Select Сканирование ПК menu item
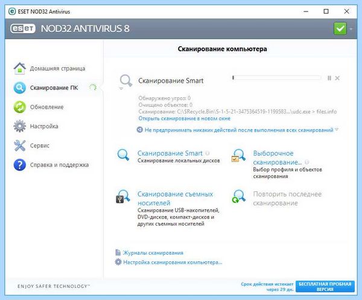Image resolution: width=362 pixels, height=300 pixels. pos(54,88)
